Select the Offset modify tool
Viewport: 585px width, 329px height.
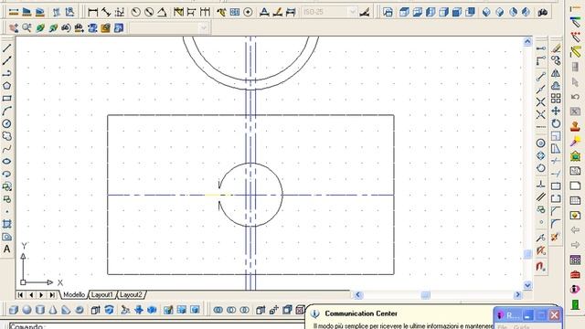(556, 86)
